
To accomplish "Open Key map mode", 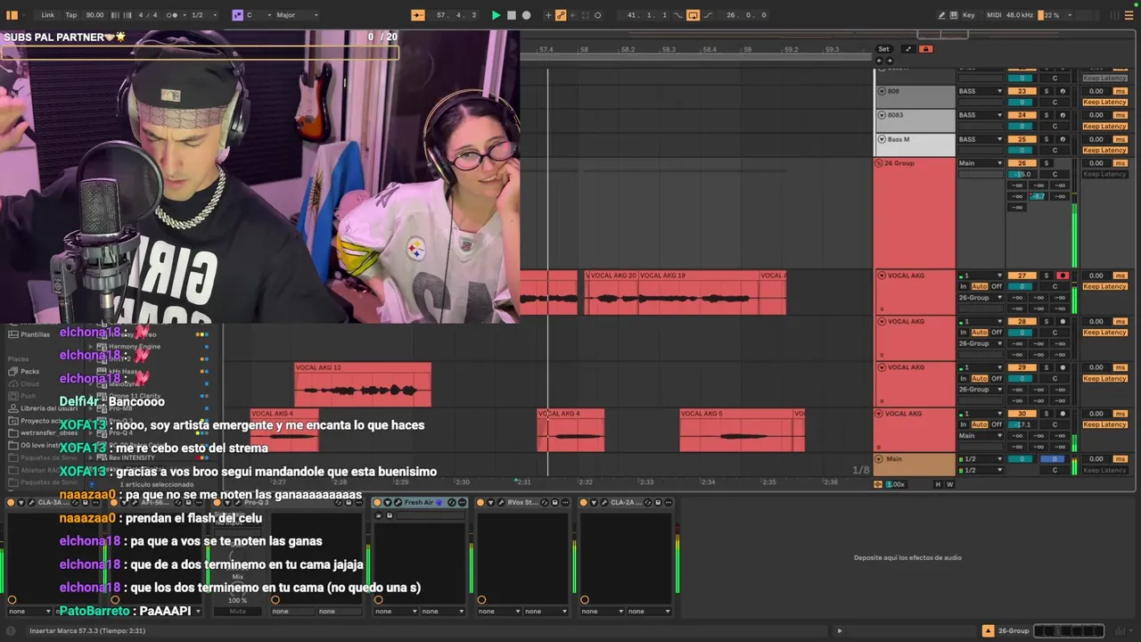I will (969, 15).
